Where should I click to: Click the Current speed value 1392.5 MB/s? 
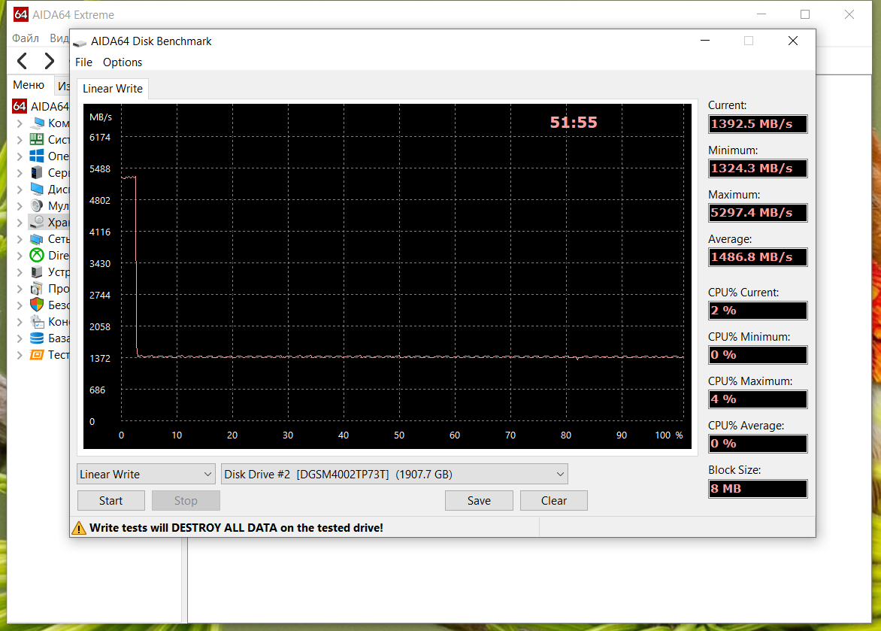point(758,124)
